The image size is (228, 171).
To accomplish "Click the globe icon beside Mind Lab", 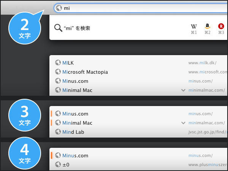I will tap(58, 132).
